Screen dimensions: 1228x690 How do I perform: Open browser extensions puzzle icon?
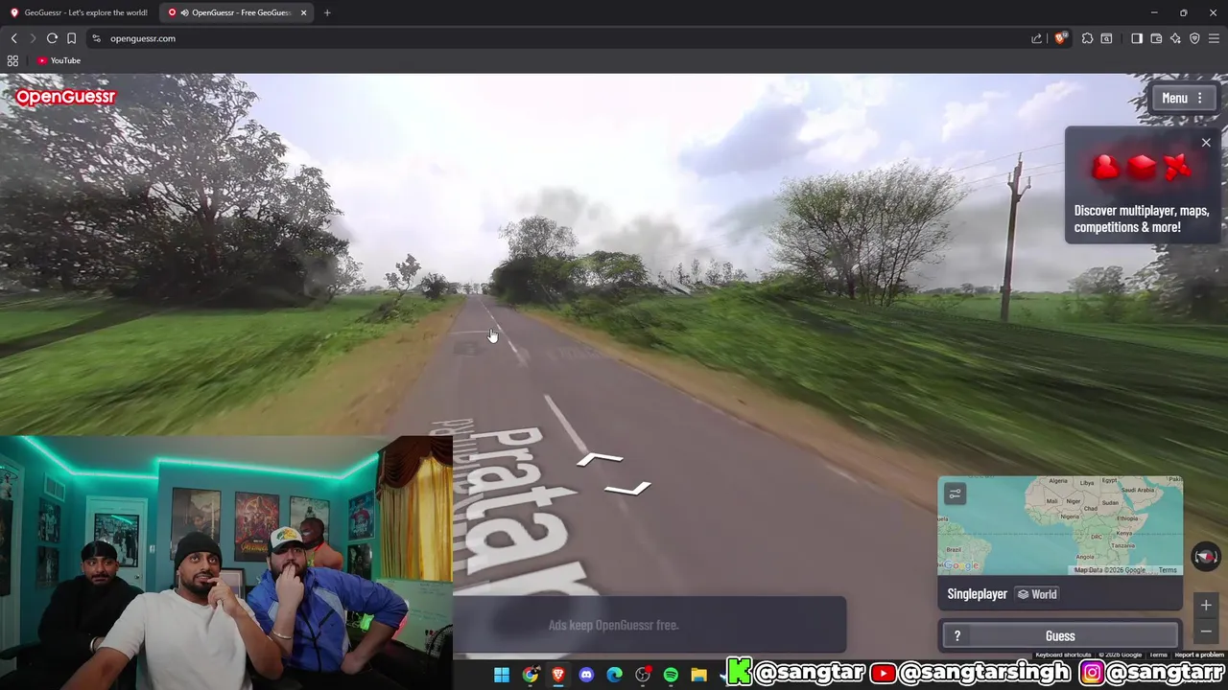pyautogui.click(x=1087, y=38)
